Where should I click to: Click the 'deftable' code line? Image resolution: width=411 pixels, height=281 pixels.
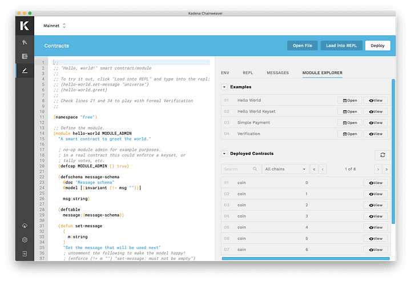[70, 210]
